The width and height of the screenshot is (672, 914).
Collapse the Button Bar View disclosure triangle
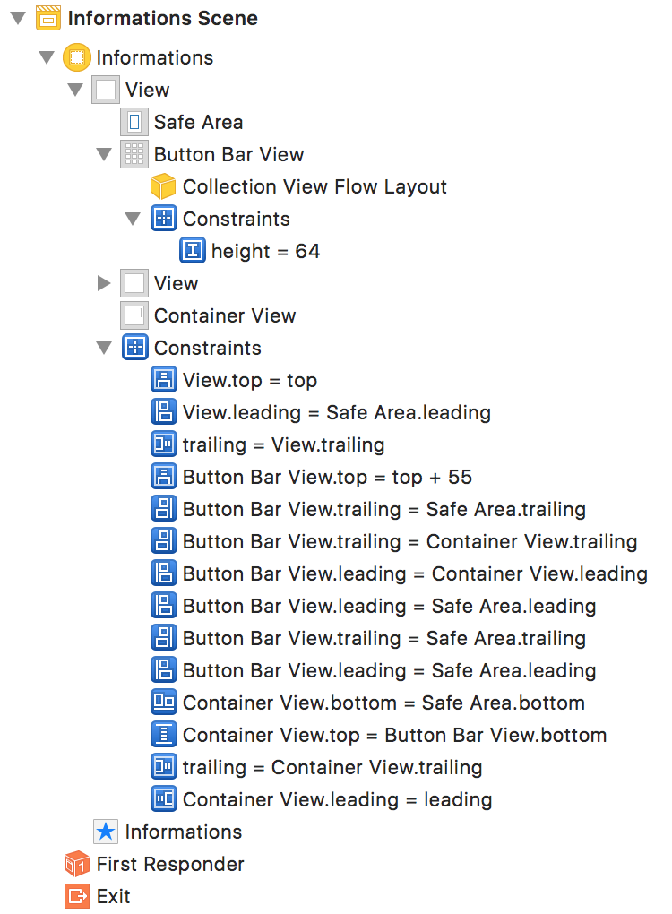click(x=104, y=154)
